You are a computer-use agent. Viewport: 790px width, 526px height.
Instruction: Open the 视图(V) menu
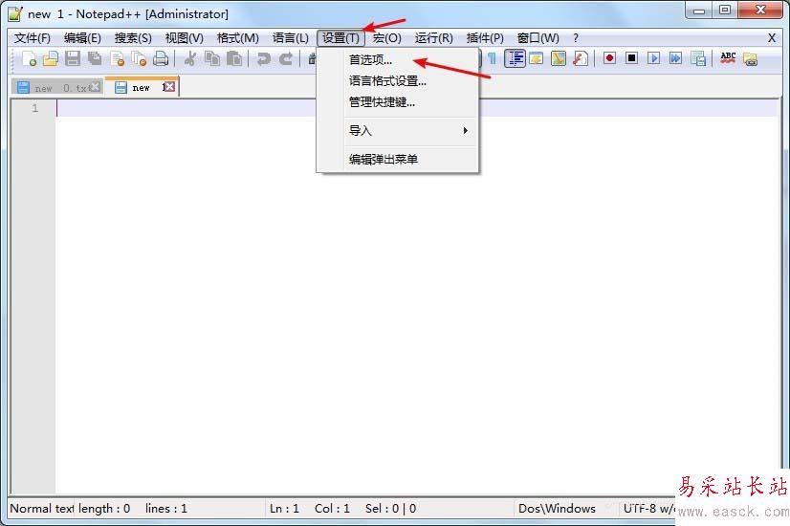(185, 38)
